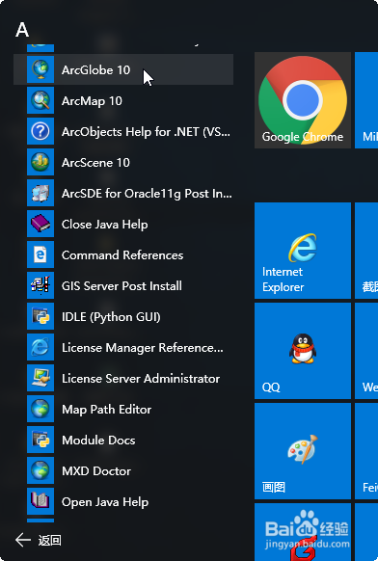Launch ArcMap 10 via its magnifier icon
This screenshot has height=561, width=378.
click(40, 100)
